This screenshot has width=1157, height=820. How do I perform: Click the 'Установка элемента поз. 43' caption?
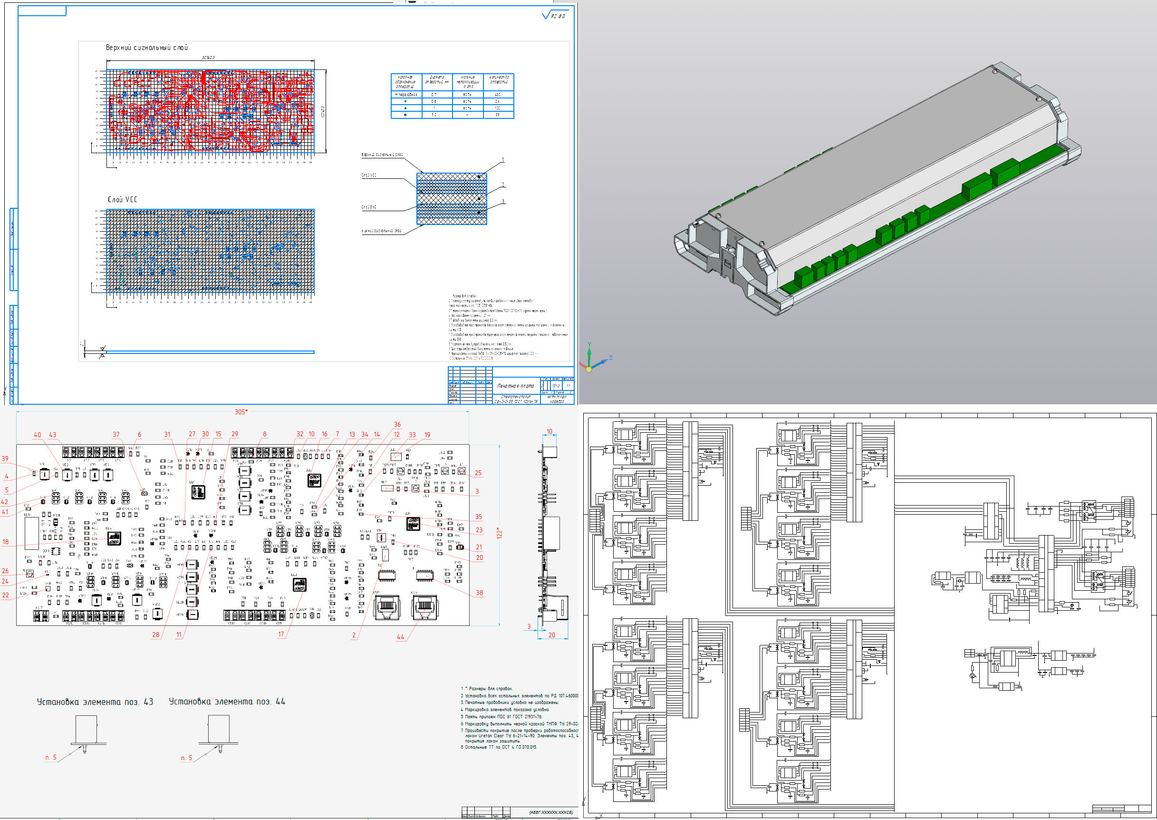95,702
